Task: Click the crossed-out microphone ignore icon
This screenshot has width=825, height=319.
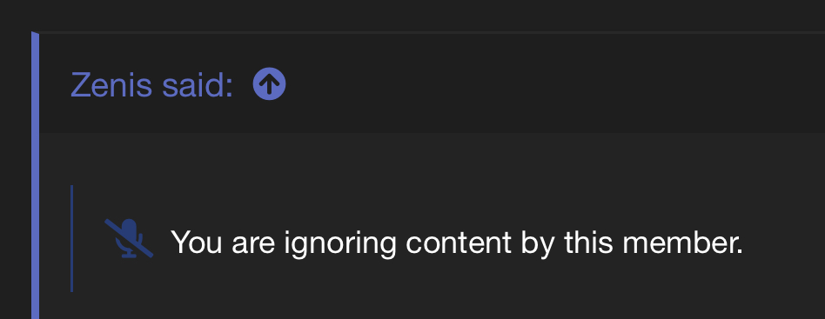Action: pos(129,238)
